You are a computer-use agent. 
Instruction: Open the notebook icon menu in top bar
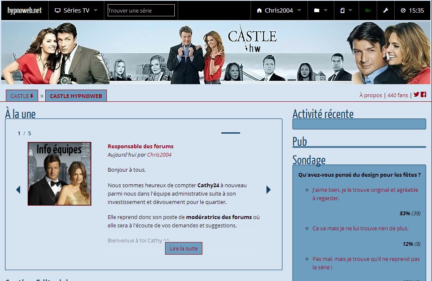click(x=342, y=10)
